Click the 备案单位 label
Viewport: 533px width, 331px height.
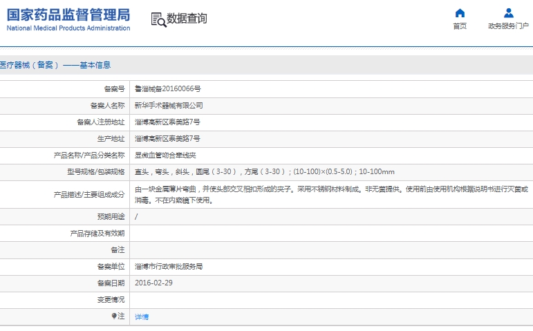[111, 267]
